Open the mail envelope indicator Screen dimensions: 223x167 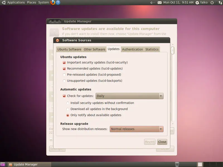[159, 3]
